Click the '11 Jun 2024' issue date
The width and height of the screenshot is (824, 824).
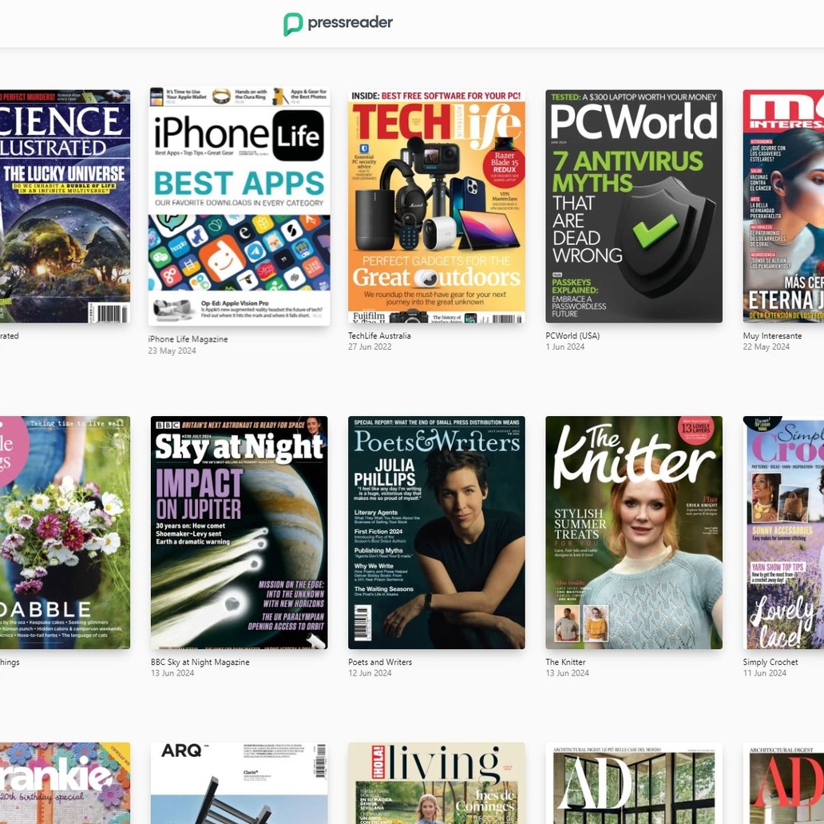pyautogui.click(x=765, y=673)
